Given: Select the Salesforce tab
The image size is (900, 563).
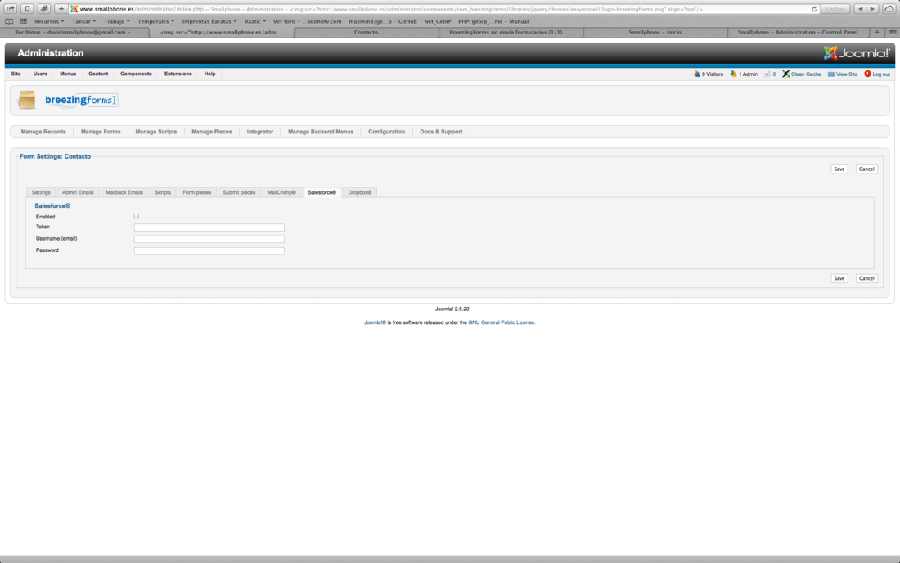Looking at the screenshot, I should 322,192.
